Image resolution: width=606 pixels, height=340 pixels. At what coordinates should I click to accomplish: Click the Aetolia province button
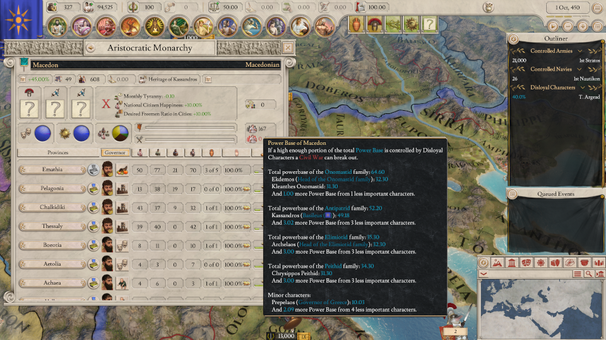click(x=52, y=264)
